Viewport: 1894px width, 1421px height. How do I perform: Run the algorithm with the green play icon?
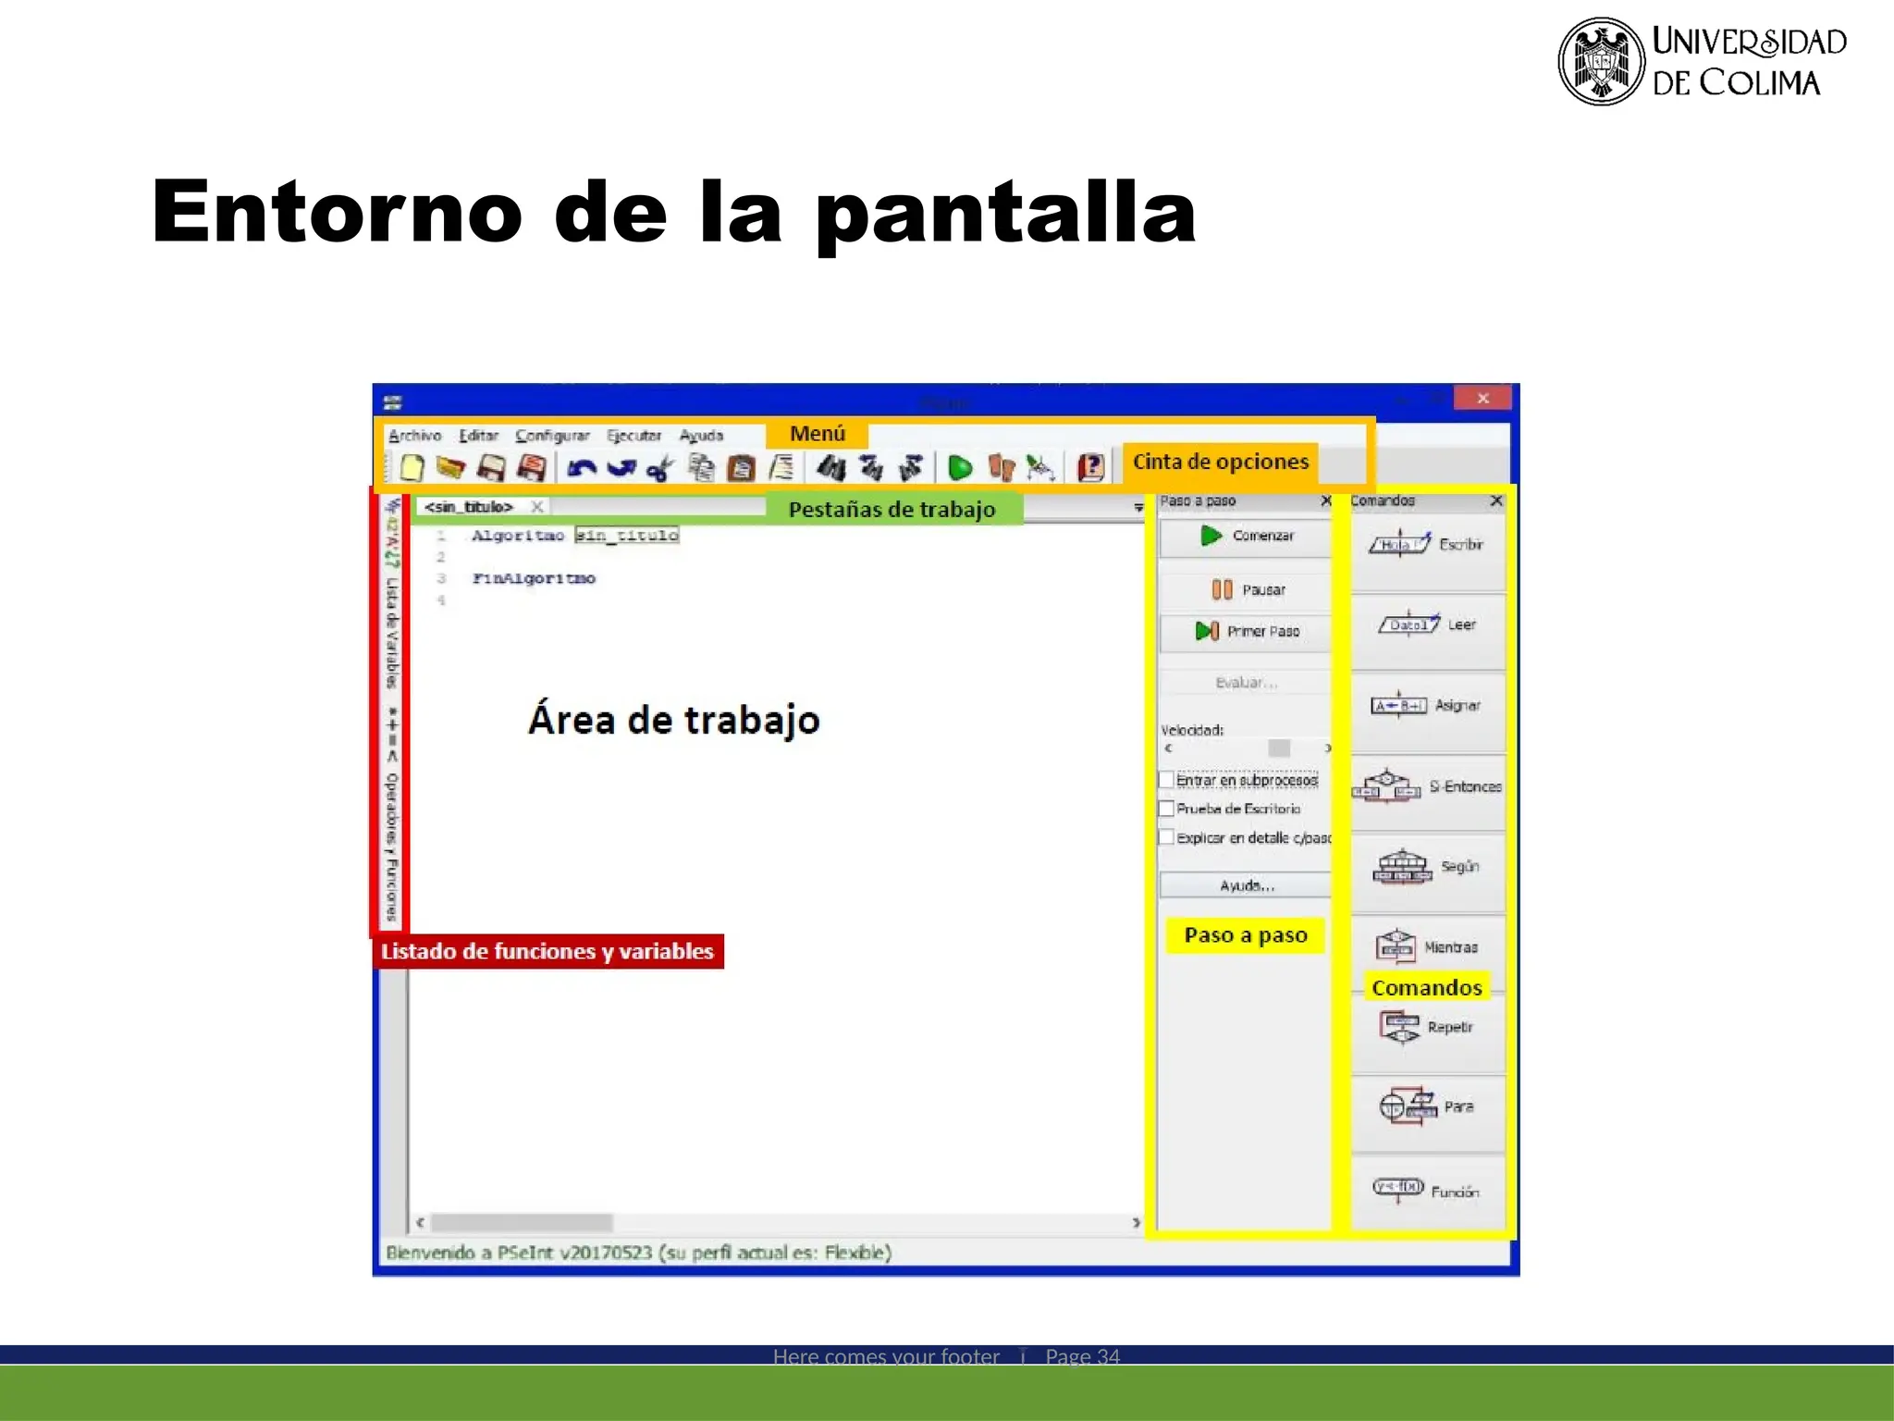coord(961,468)
